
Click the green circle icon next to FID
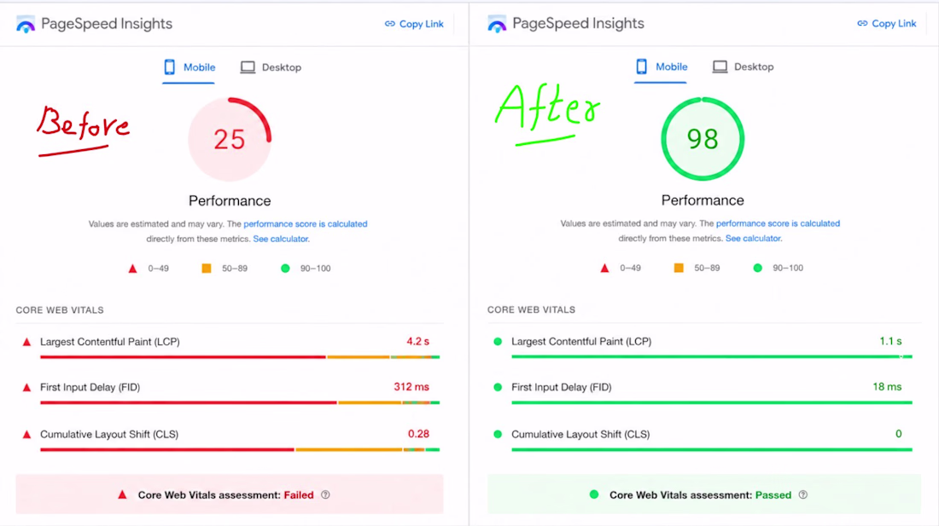tap(498, 387)
